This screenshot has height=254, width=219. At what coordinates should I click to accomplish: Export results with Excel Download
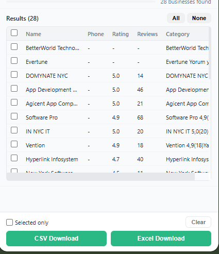161,239
